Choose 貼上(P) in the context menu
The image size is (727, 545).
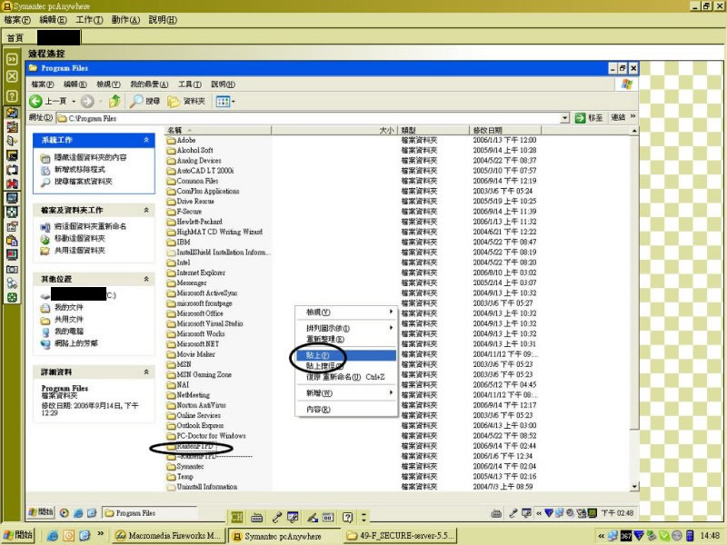point(346,355)
